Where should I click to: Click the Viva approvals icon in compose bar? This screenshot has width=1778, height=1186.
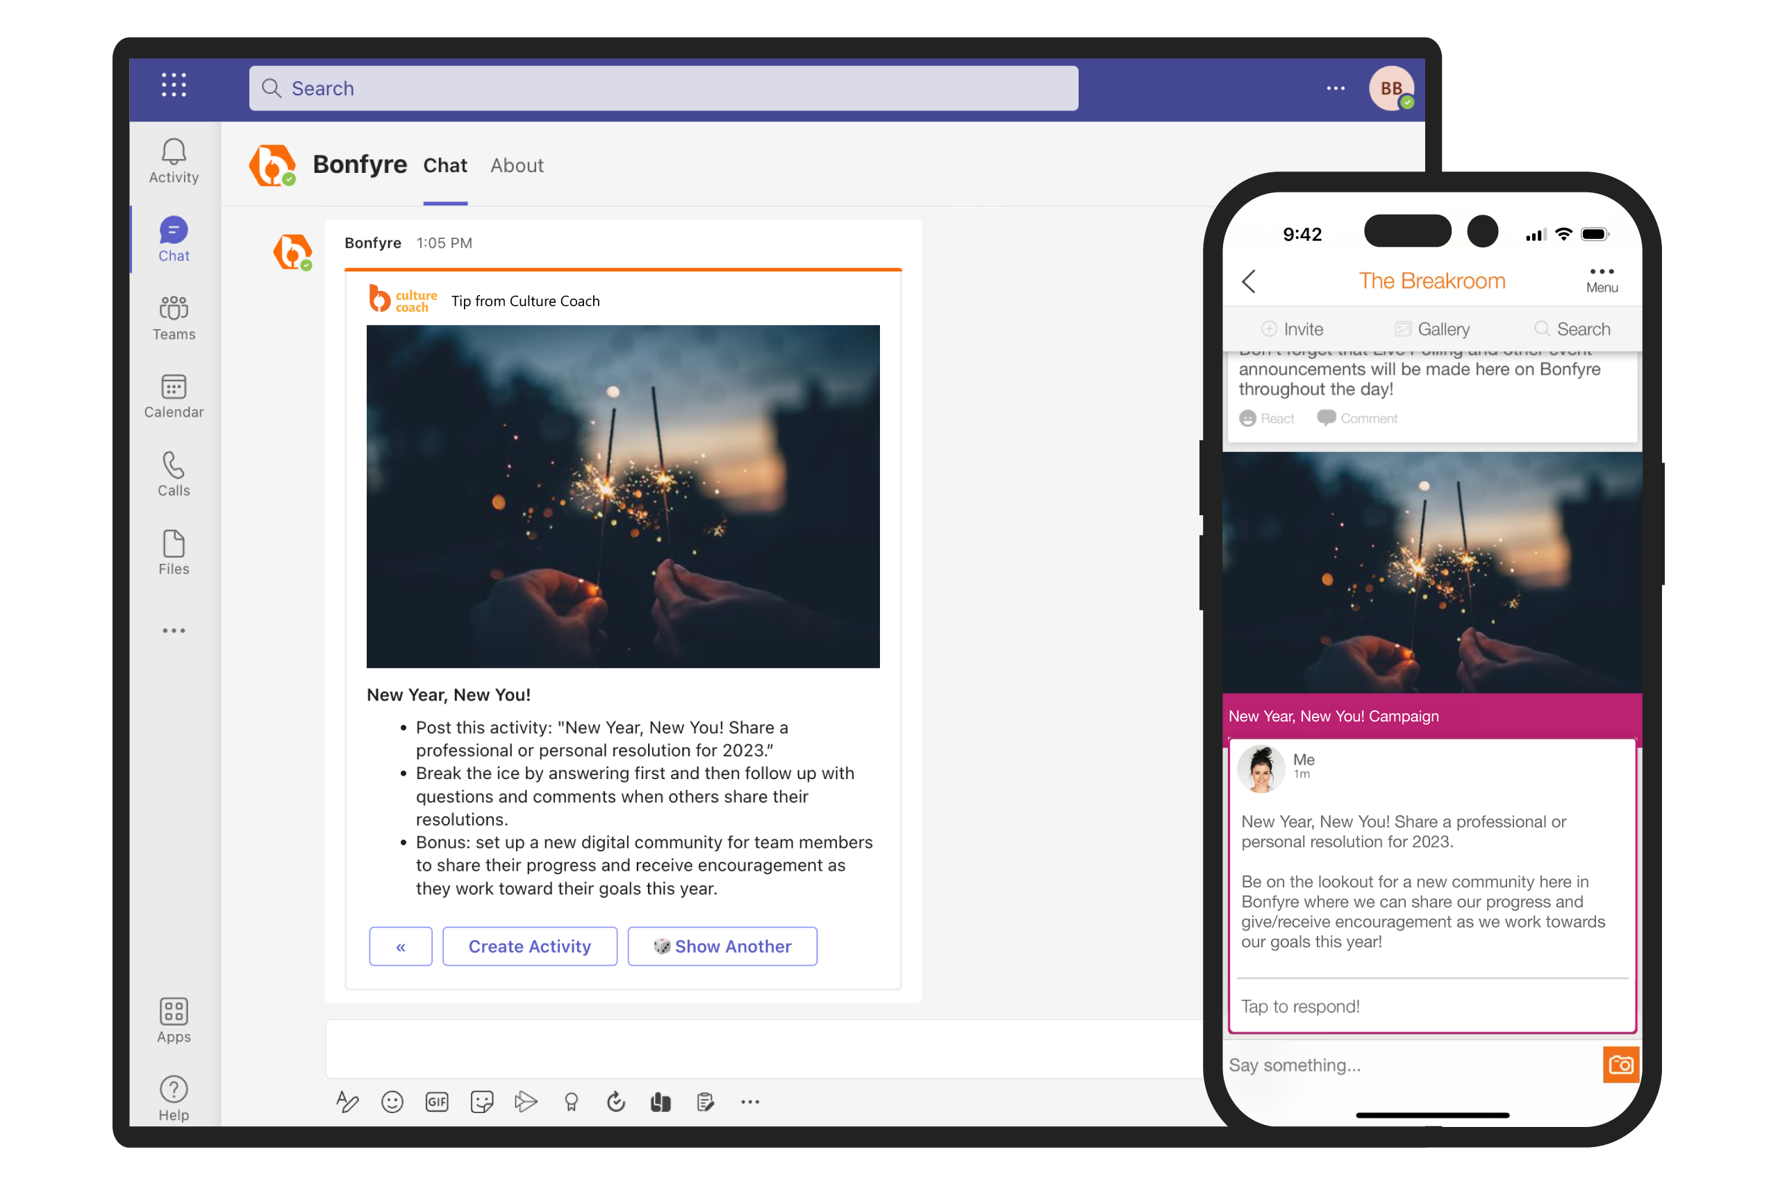660,1101
